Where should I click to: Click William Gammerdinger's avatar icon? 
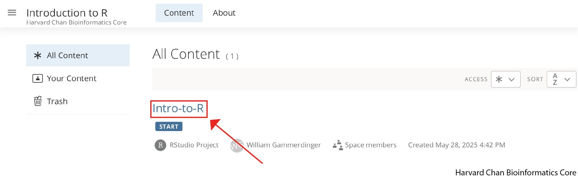click(236, 146)
